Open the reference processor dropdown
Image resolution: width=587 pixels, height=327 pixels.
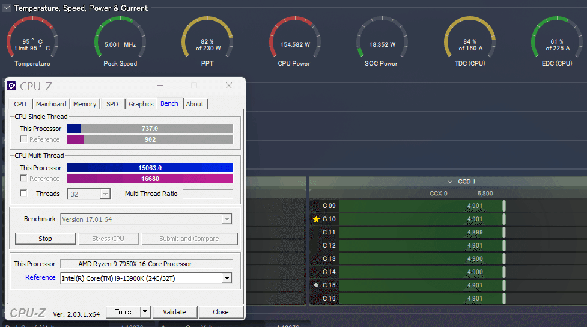227,278
